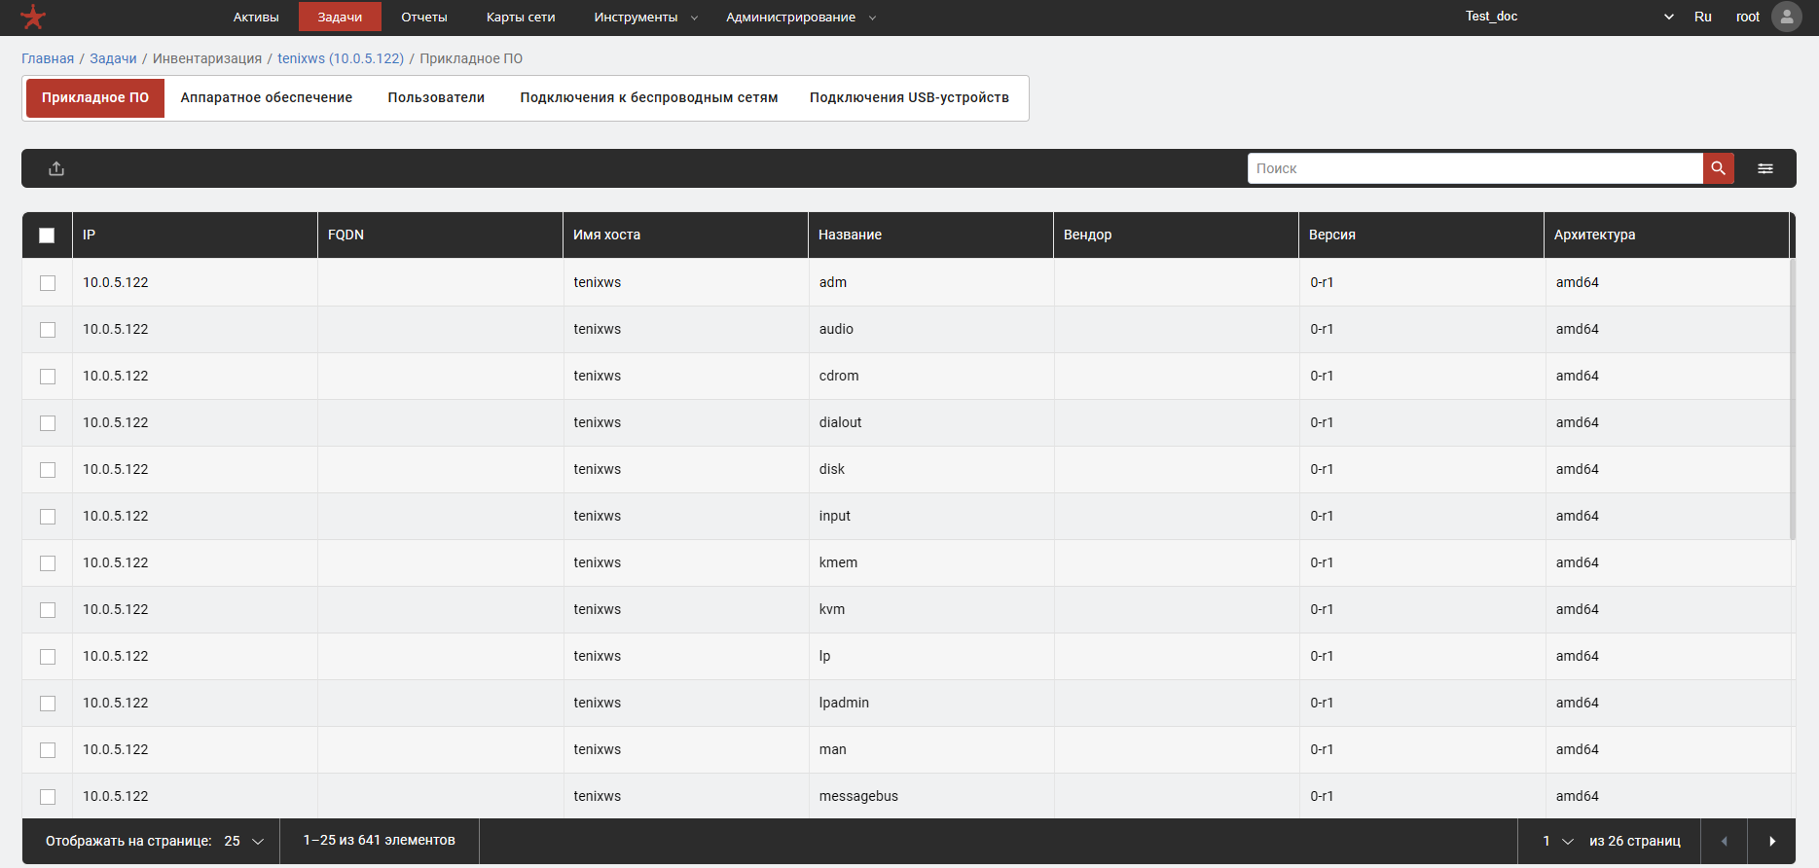Select the checkbox for the kvm row

tap(48, 610)
